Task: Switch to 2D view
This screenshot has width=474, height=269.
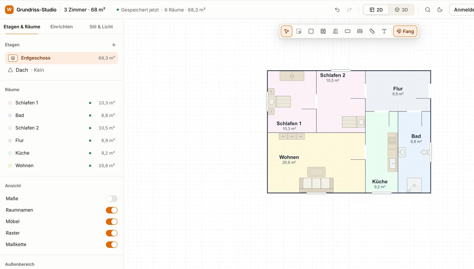Action: tap(376, 10)
